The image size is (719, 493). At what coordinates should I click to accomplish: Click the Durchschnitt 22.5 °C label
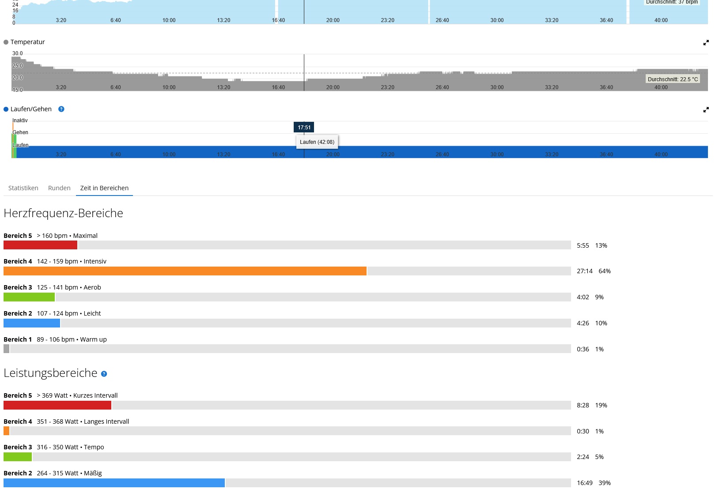[673, 79]
